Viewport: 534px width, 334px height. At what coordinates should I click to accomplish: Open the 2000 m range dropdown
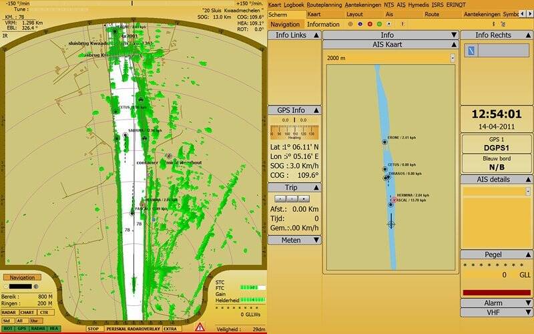pyautogui.click(x=452, y=58)
